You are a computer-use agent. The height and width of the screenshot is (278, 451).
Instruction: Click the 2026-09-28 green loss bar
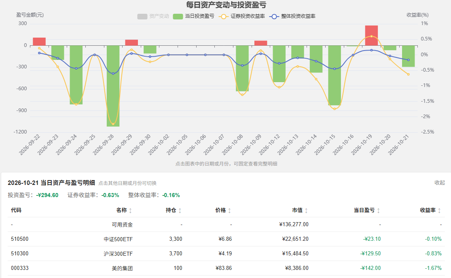click(x=113, y=86)
